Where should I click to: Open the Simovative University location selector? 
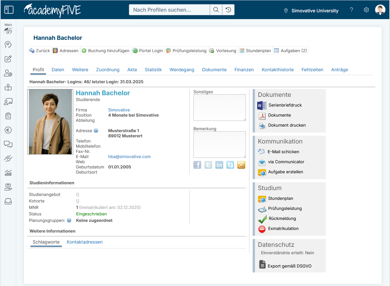point(311,11)
